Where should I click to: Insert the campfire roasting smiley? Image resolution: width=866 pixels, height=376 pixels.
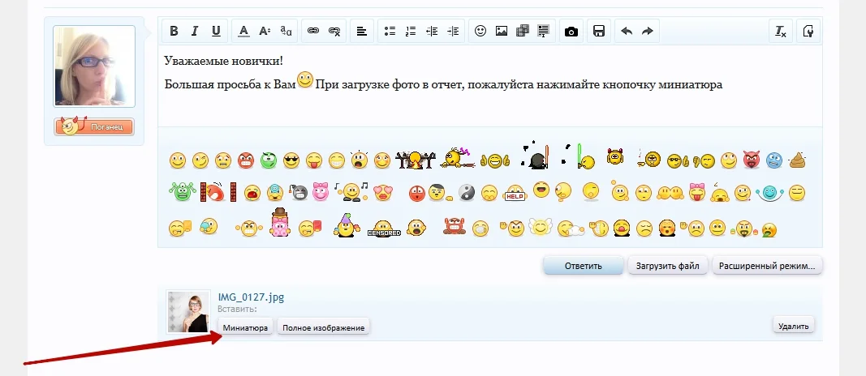pyautogui.click(x=416, y=160)
